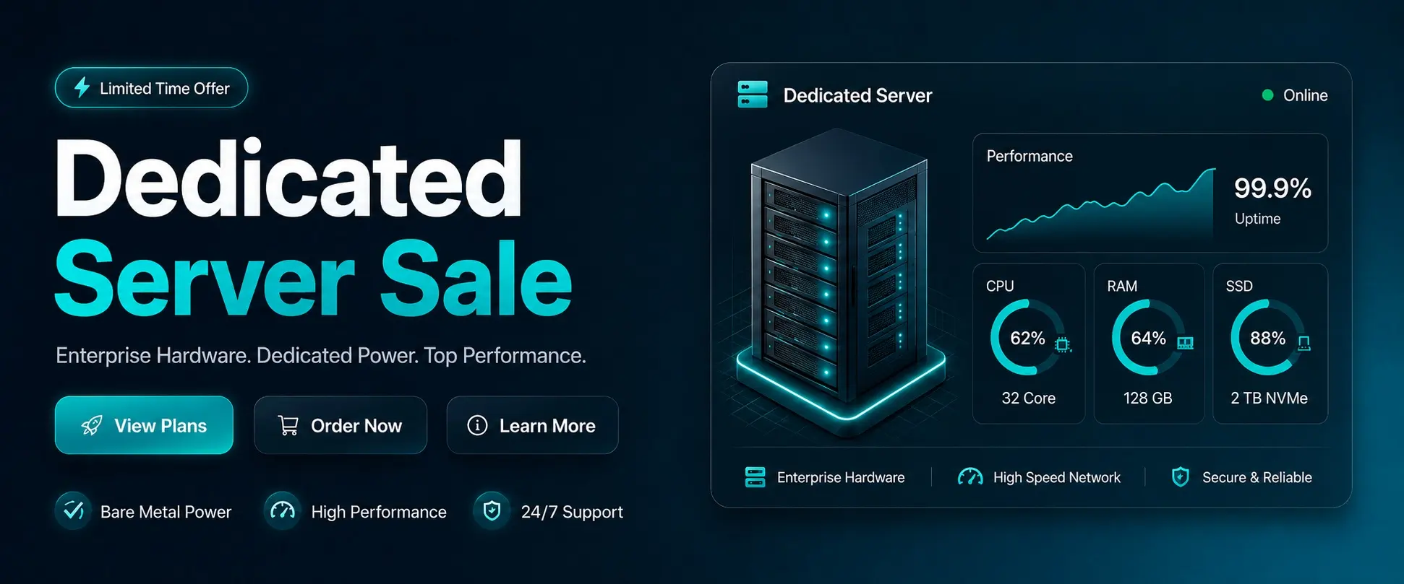Click the 'Secure & Reliable' text
Viewport: 1404px width, 584px height.
point(1257,477)
